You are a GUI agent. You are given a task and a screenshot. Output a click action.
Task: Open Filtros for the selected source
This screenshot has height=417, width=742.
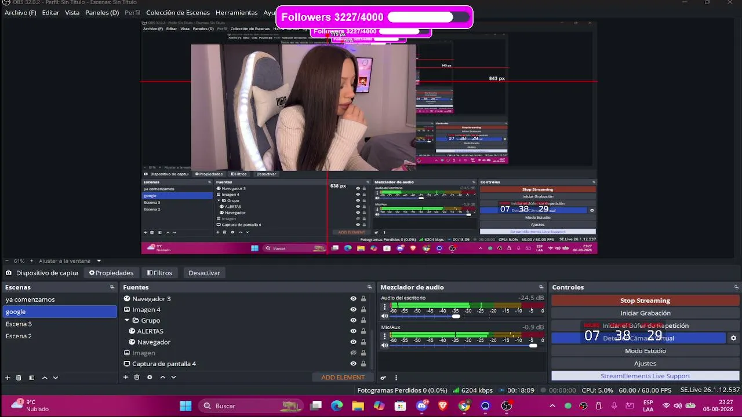pos(159,273)
